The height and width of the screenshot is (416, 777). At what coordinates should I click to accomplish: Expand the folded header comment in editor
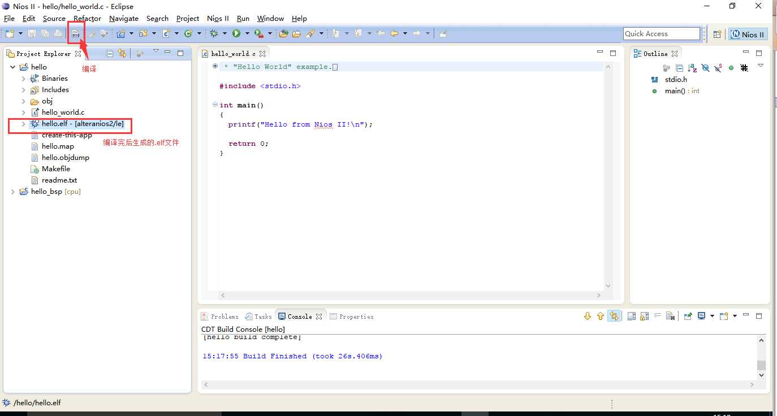tap(215, 66)
